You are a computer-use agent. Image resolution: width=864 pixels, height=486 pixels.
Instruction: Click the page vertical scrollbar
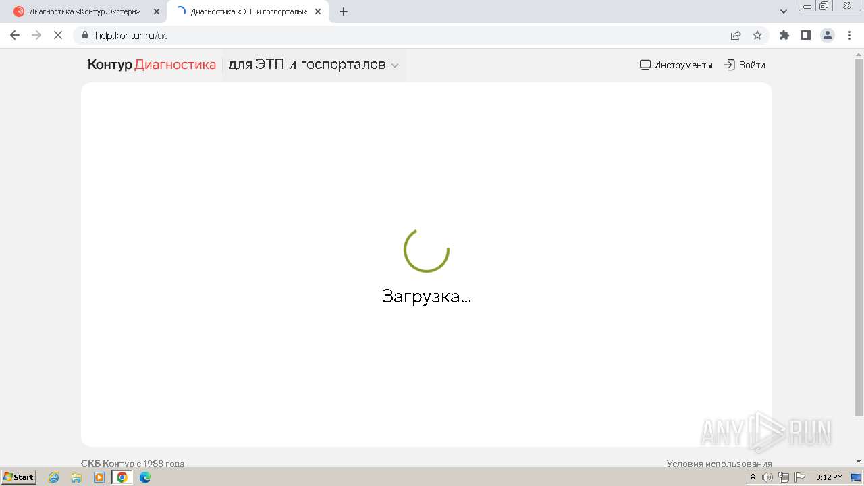859,236
